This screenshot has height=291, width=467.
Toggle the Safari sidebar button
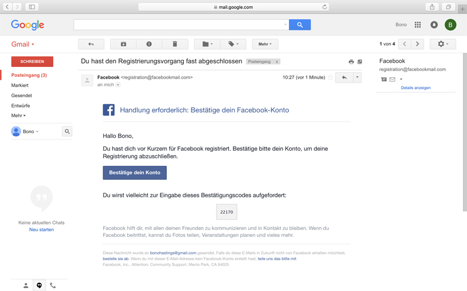coord(32,6)
